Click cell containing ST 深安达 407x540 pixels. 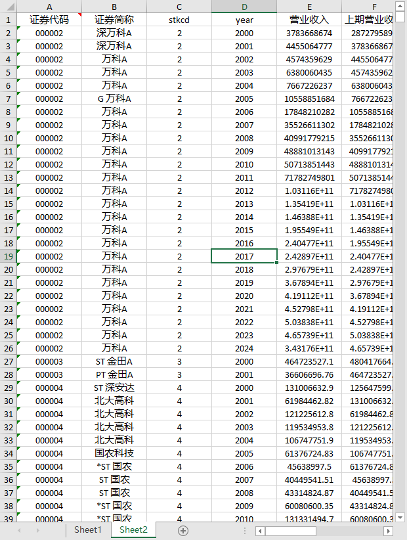114,388
